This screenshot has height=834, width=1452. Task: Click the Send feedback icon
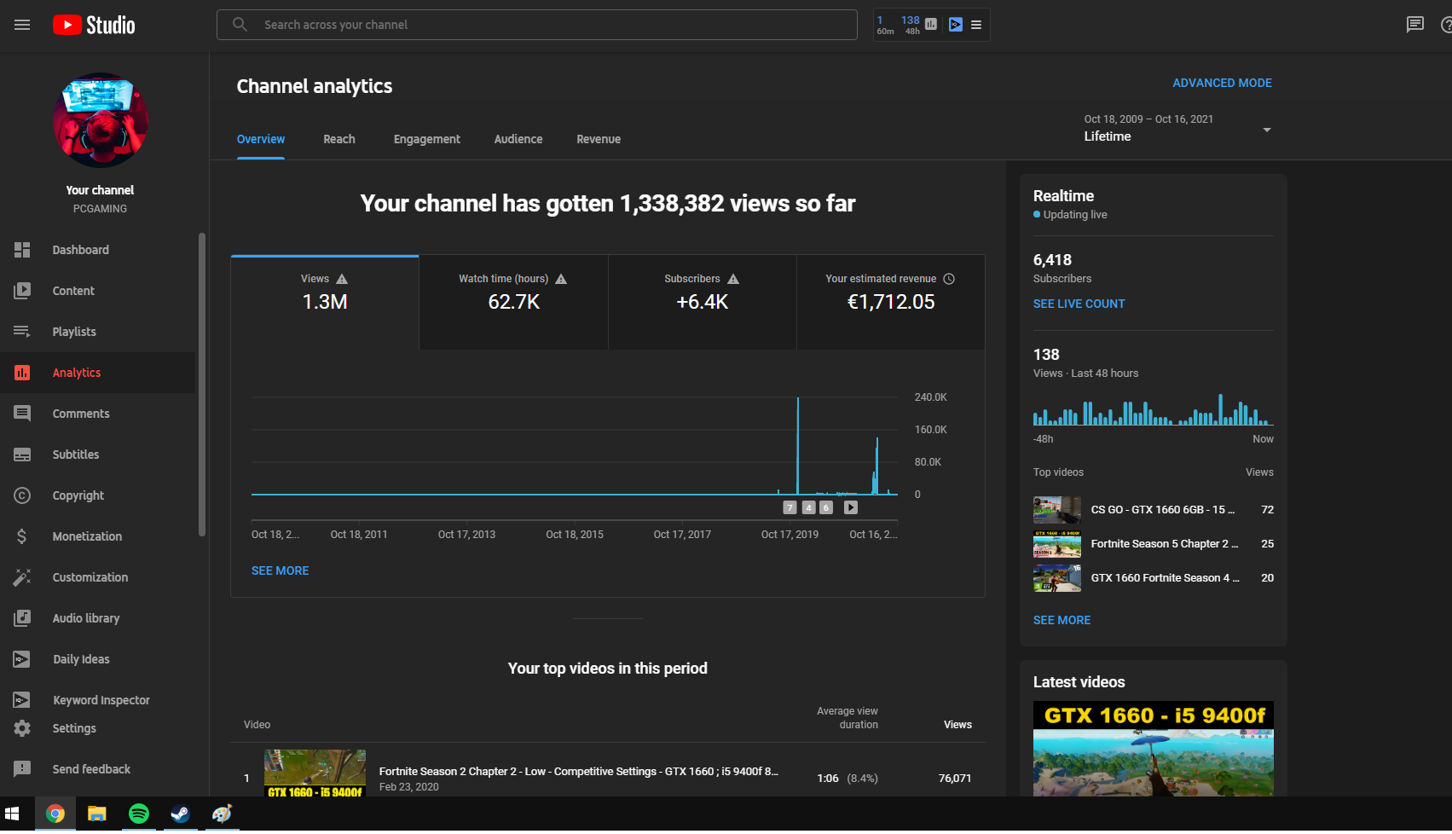(x=22, y=769)
